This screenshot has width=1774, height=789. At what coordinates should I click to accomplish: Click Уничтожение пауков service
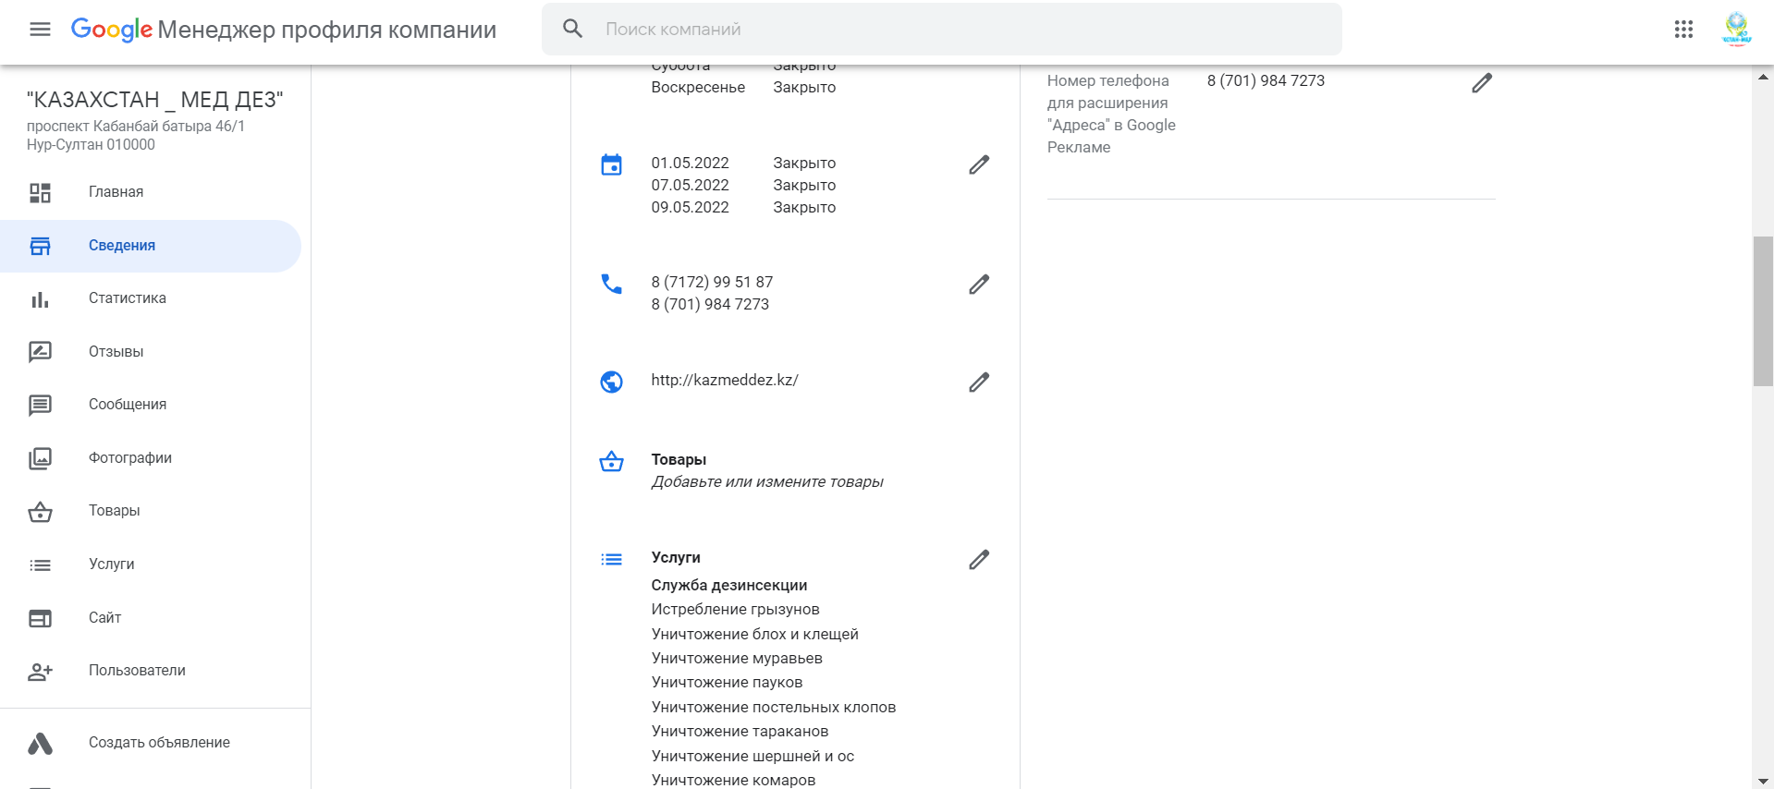tap(727, 682)
